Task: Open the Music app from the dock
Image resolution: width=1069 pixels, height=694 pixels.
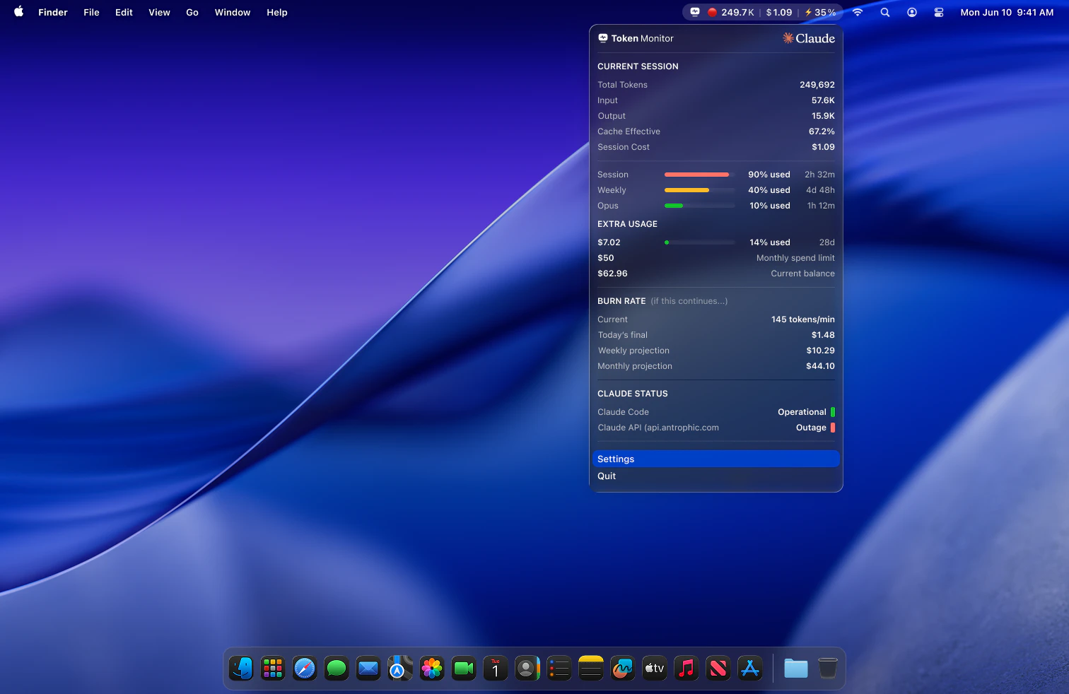Action: click(686, 668)
